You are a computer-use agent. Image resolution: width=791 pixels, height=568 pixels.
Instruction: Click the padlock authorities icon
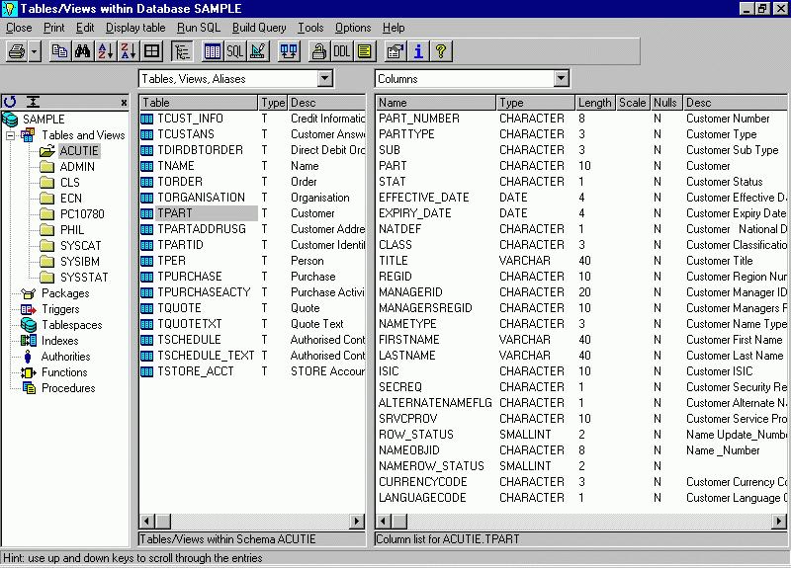(318, 51)
